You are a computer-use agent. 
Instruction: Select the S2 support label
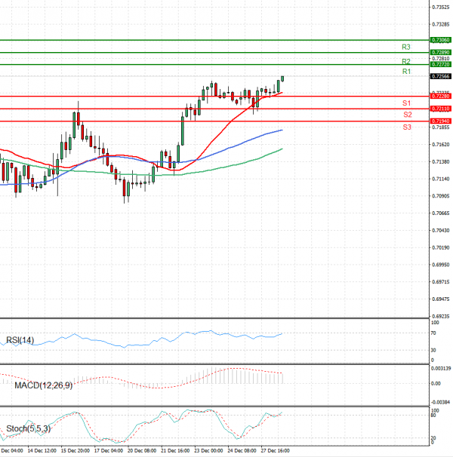click(x=407, y=115)
